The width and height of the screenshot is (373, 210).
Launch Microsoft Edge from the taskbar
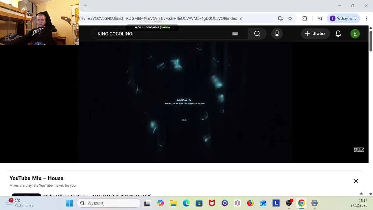pyautogui.click(x=186, y=203)
